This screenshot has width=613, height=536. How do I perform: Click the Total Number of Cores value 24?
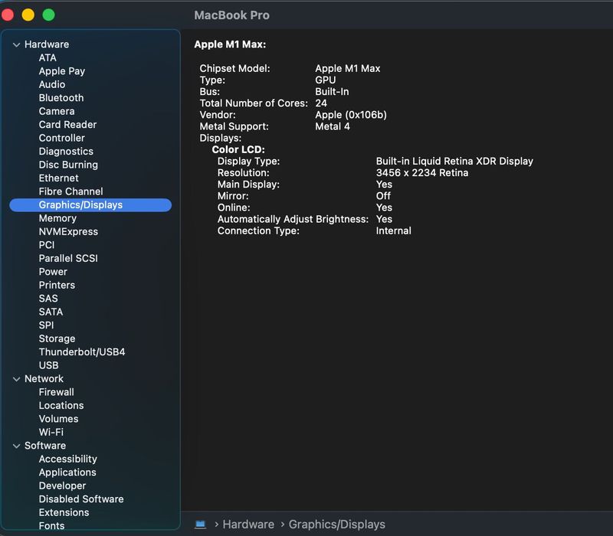321,103
